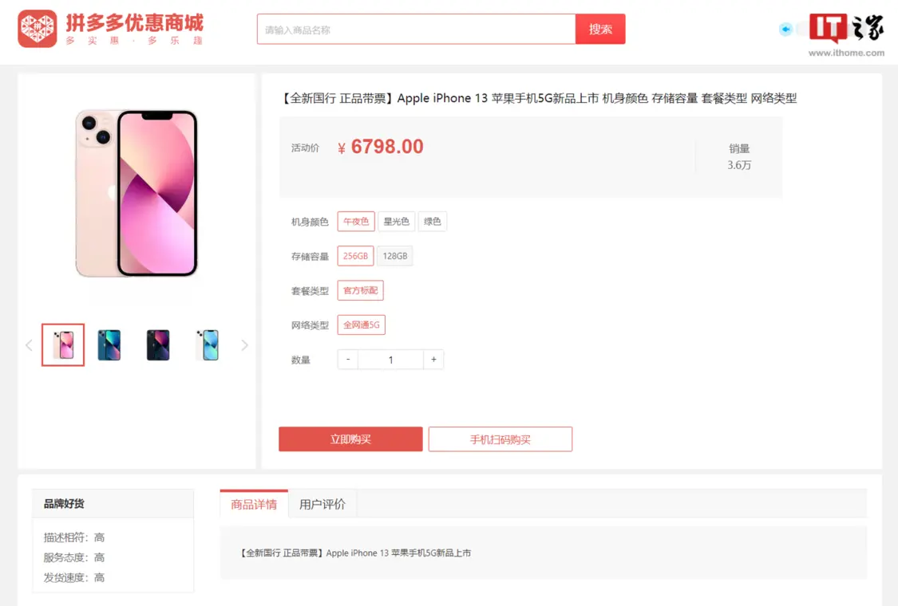The image size is (898, 606).
Task: Select the midnight black iPhone thumbnail
Action: (x=158, y=345)
